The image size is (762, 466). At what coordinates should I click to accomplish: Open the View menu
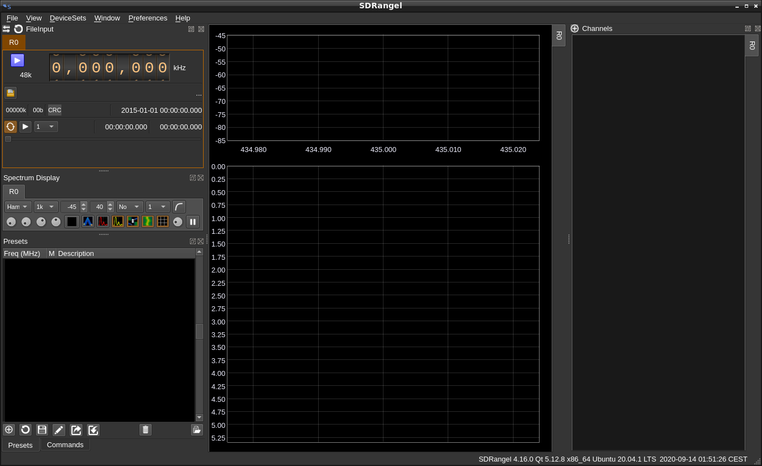coord(34,18)
